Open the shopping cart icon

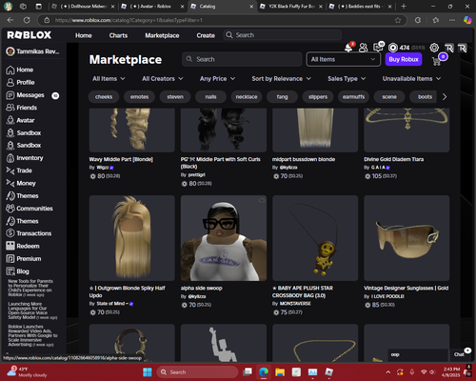point(437,61)
